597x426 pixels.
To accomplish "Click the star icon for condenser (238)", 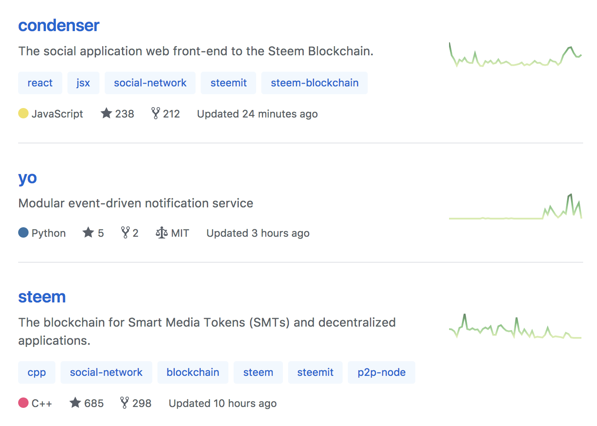I will point(106,113).
